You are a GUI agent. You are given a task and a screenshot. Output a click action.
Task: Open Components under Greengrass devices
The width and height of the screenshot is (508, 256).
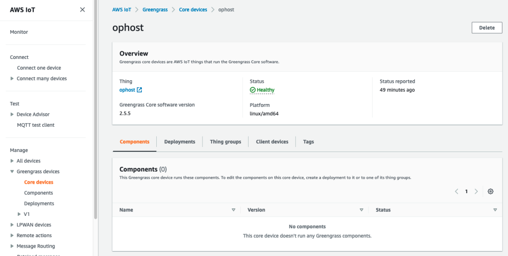click(x=39, y=193)
